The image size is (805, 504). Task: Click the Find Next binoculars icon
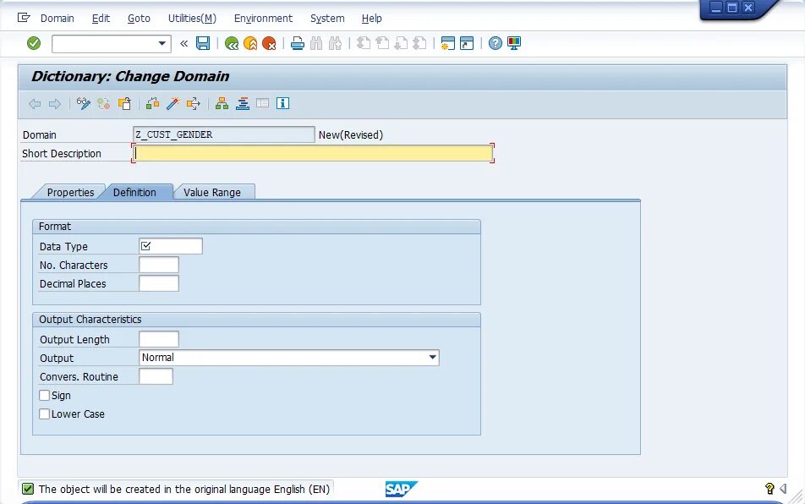pyautogui.click(x=335, y=44)
